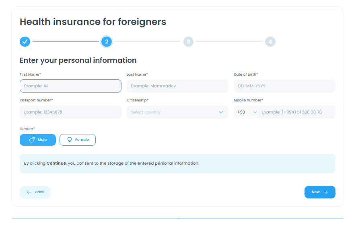Click the female symbol icon
This screenshot has height=225, width=356.
coord(70,140)
